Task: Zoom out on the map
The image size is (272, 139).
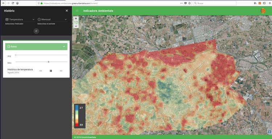Action: (76, 26)
